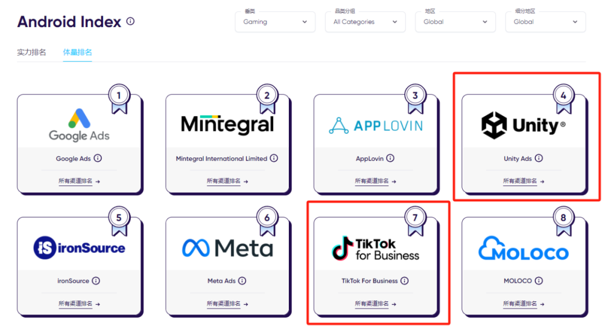Open 所有渠道排名 link under Meta Ads
Viewport: 608px width, 326px height.
[227, 304]
